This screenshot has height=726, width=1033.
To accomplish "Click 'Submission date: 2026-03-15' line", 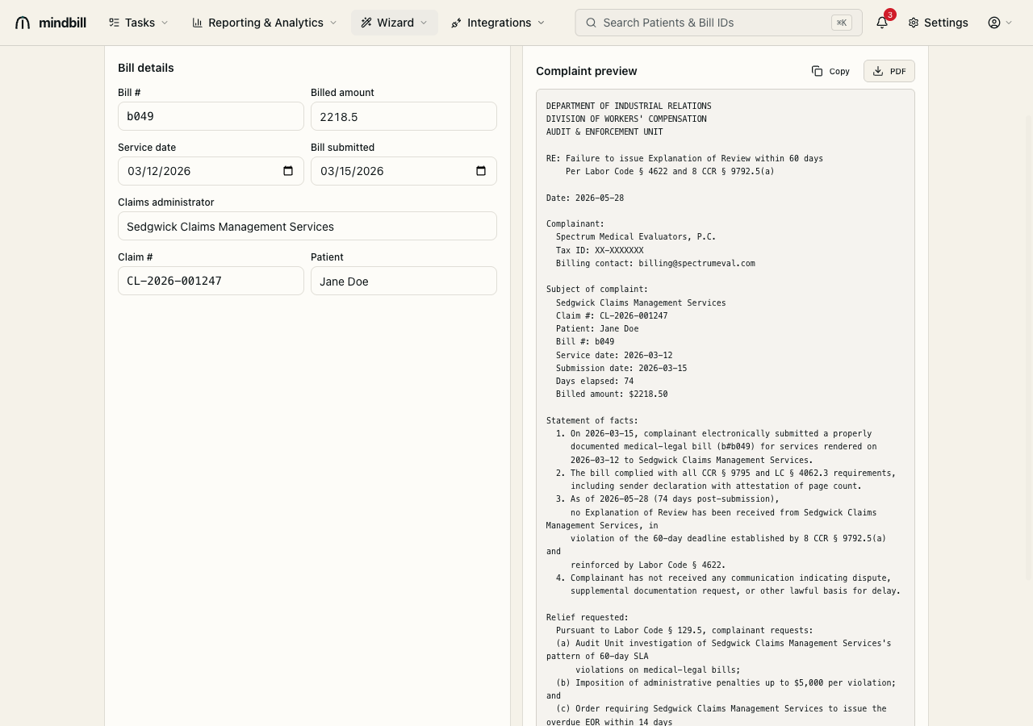I will 621,368.
